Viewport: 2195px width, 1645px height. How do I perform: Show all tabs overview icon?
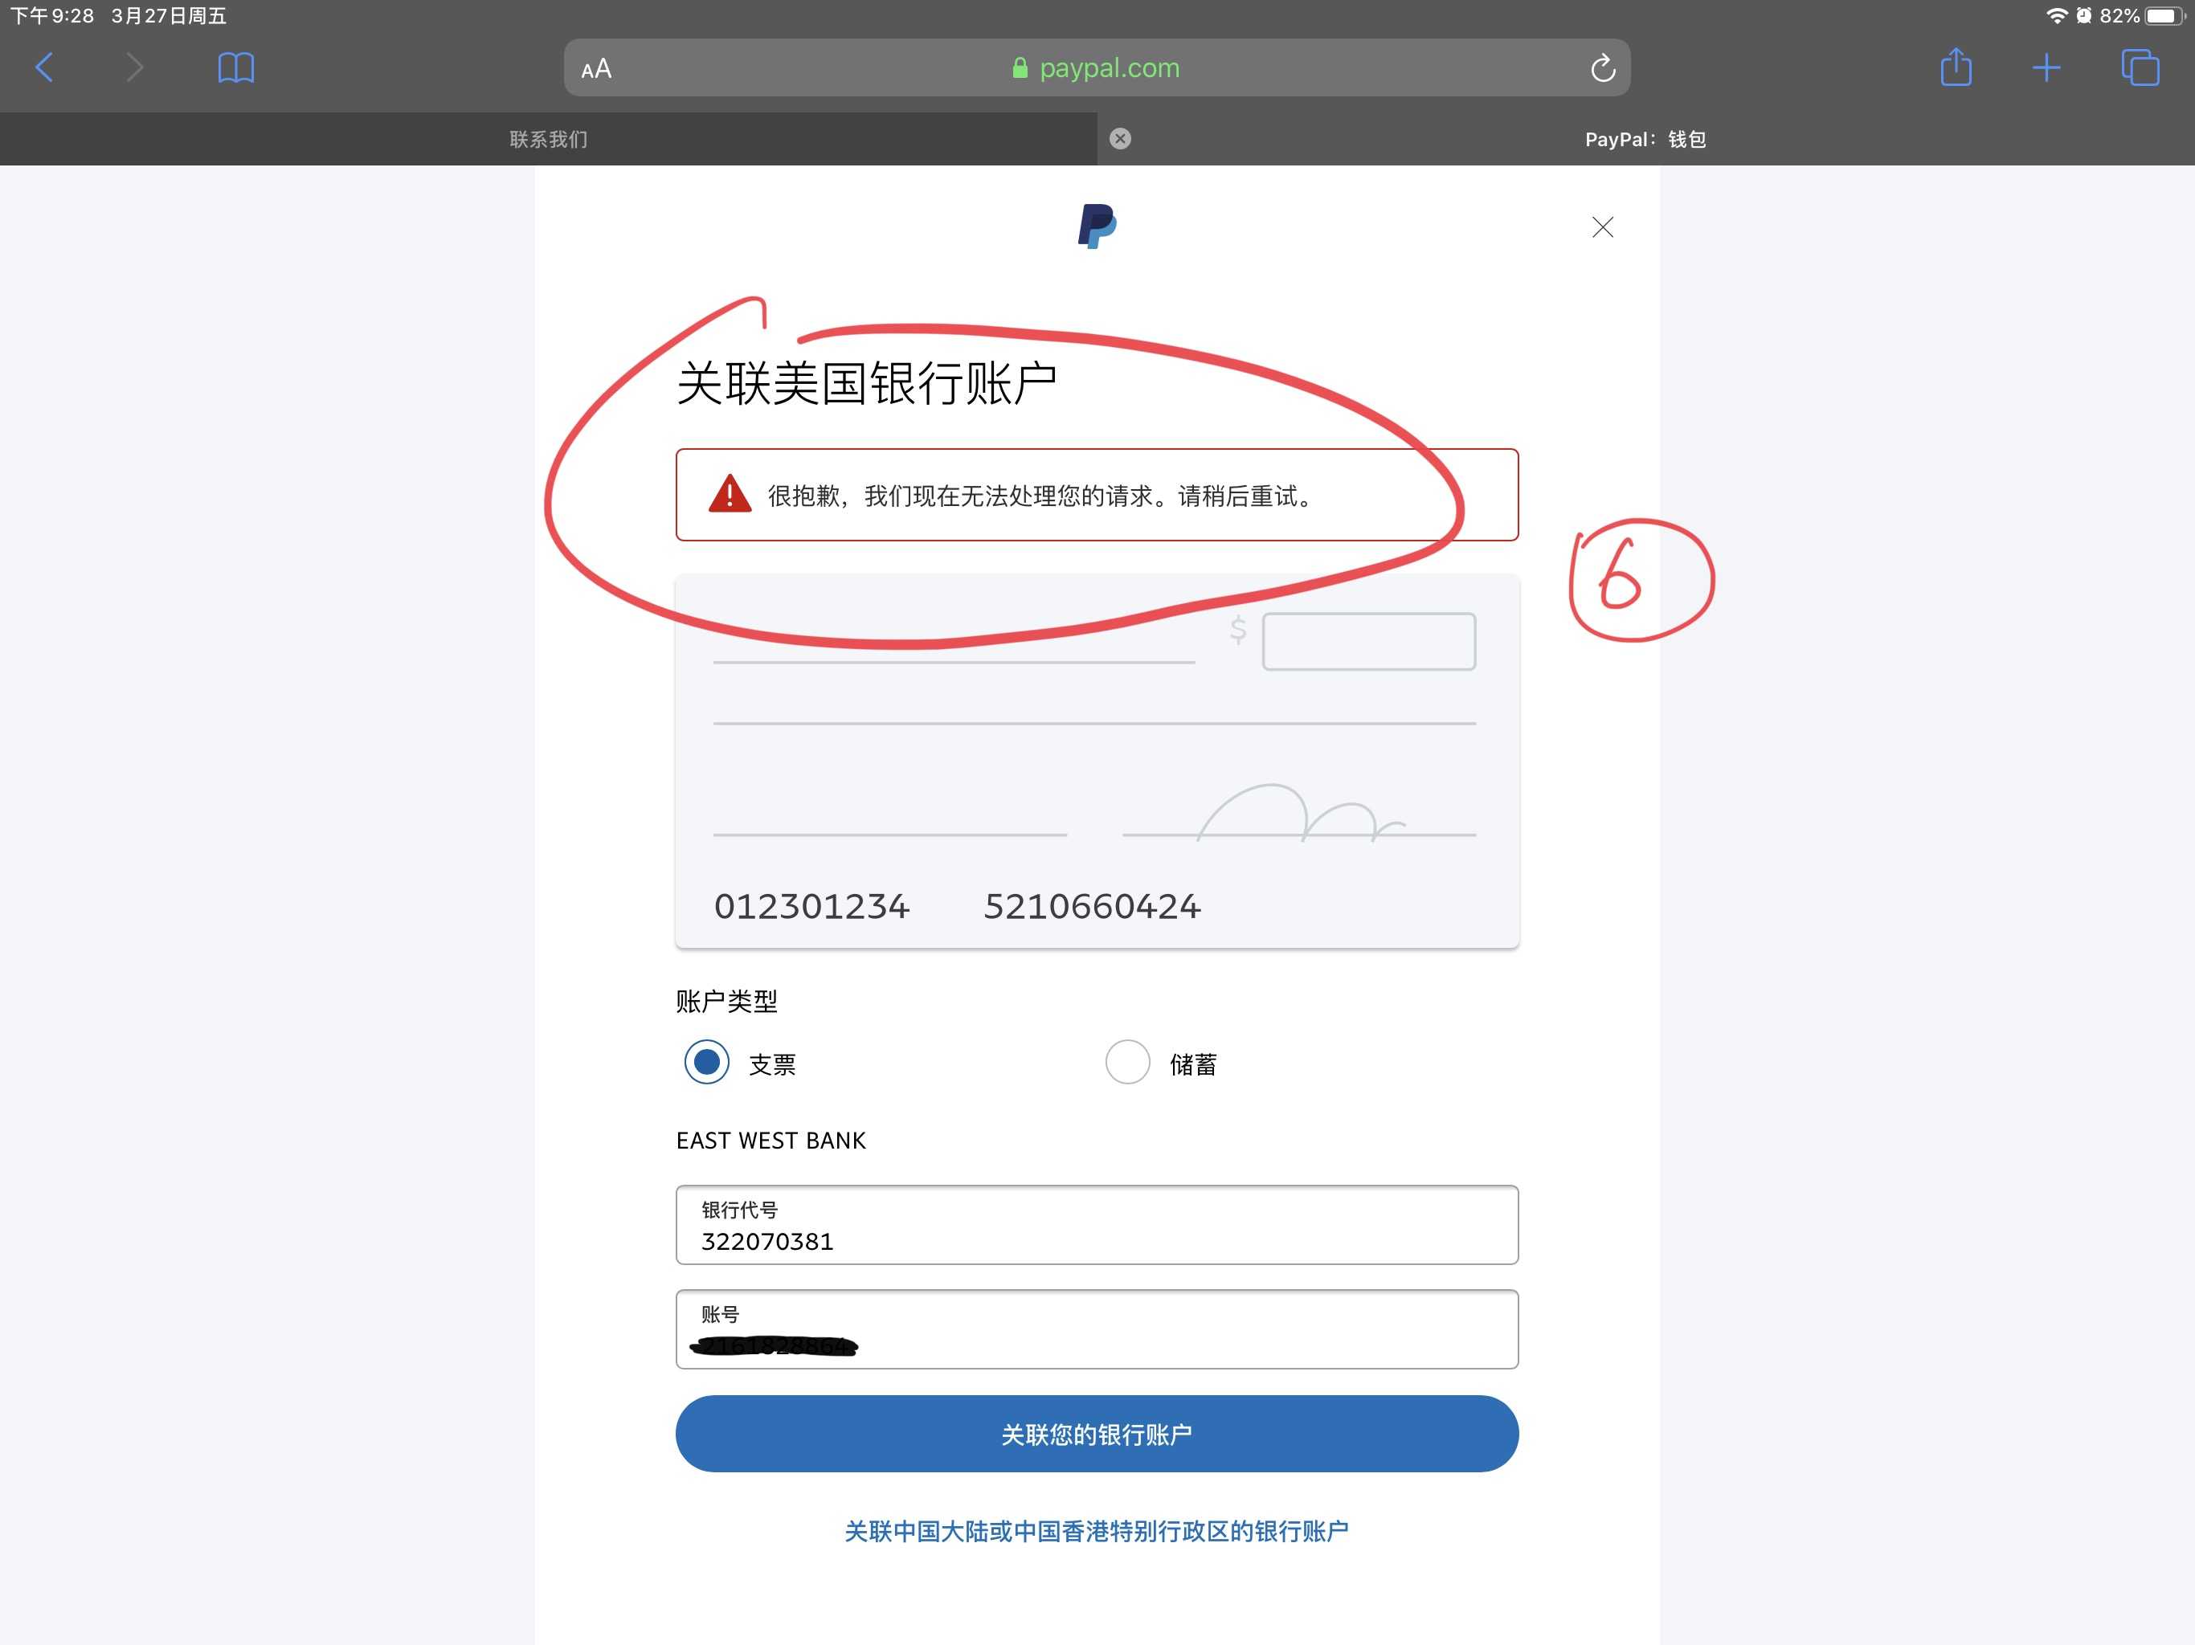pyautogui.click(x=2140, y=67)
